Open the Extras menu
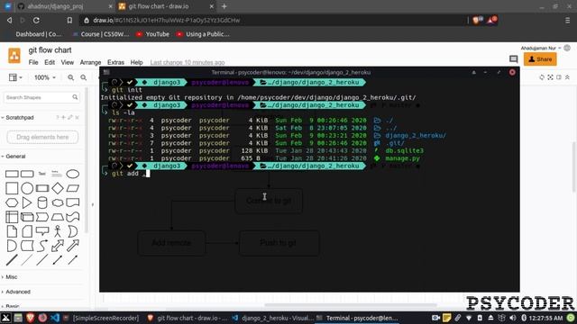The image size is (577, 324). [115, 62]
